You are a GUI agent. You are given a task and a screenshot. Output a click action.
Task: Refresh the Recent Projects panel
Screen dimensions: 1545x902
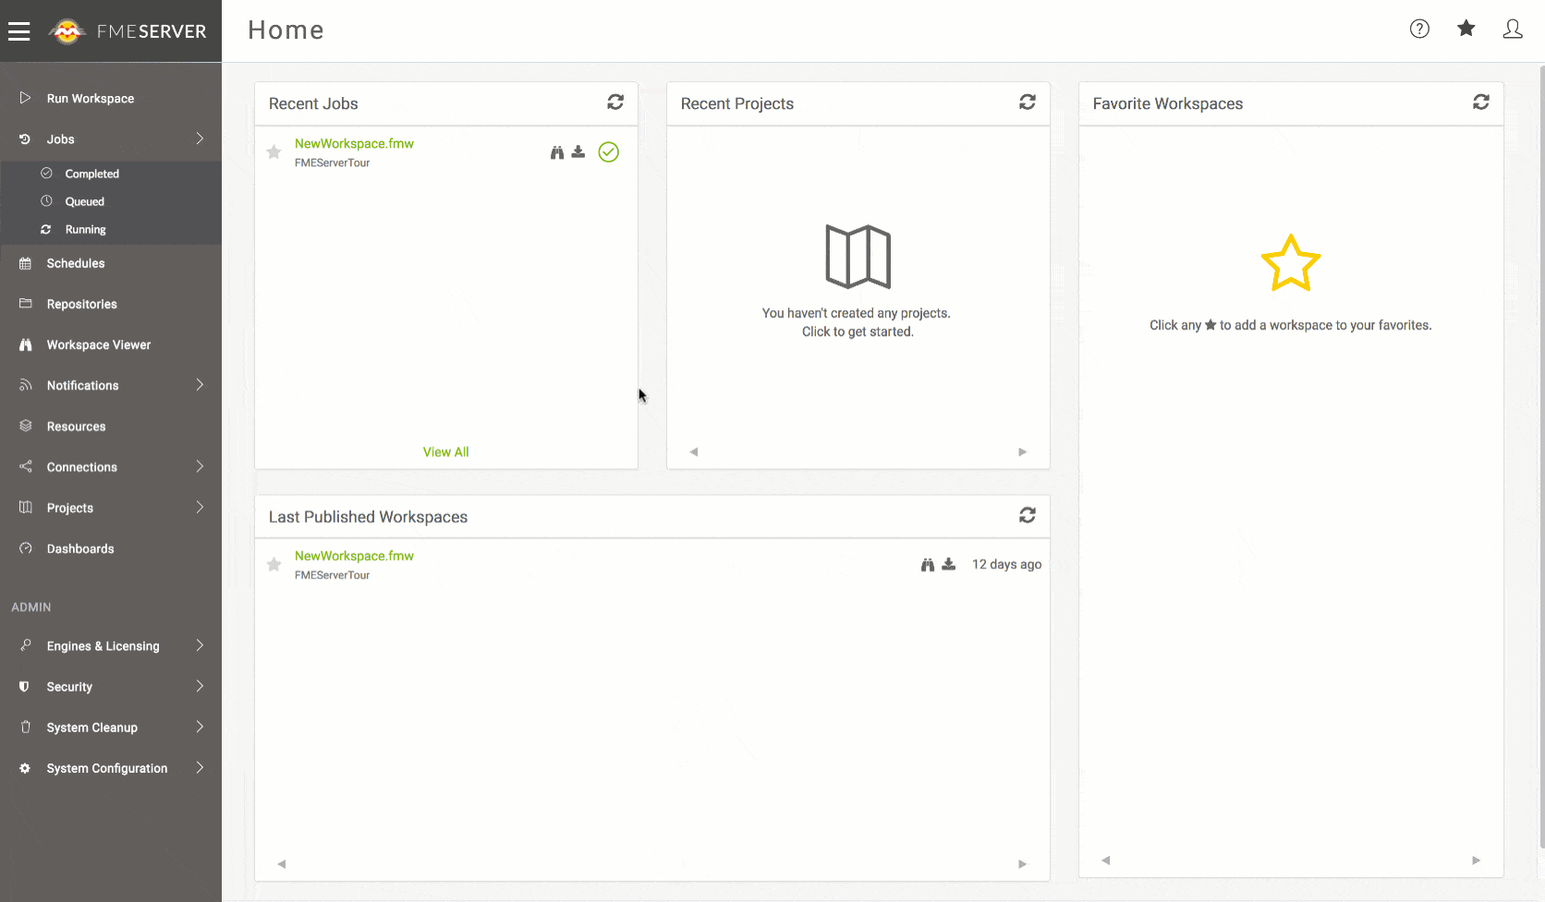point(1028,102)
